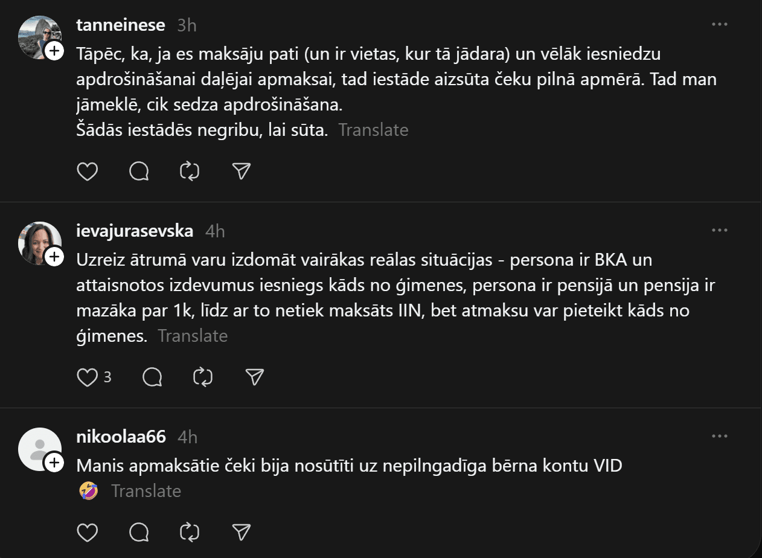Reply to ievajurasevska's comment
Viewport: 762px width, 558px height.
(x=152, y=377)
